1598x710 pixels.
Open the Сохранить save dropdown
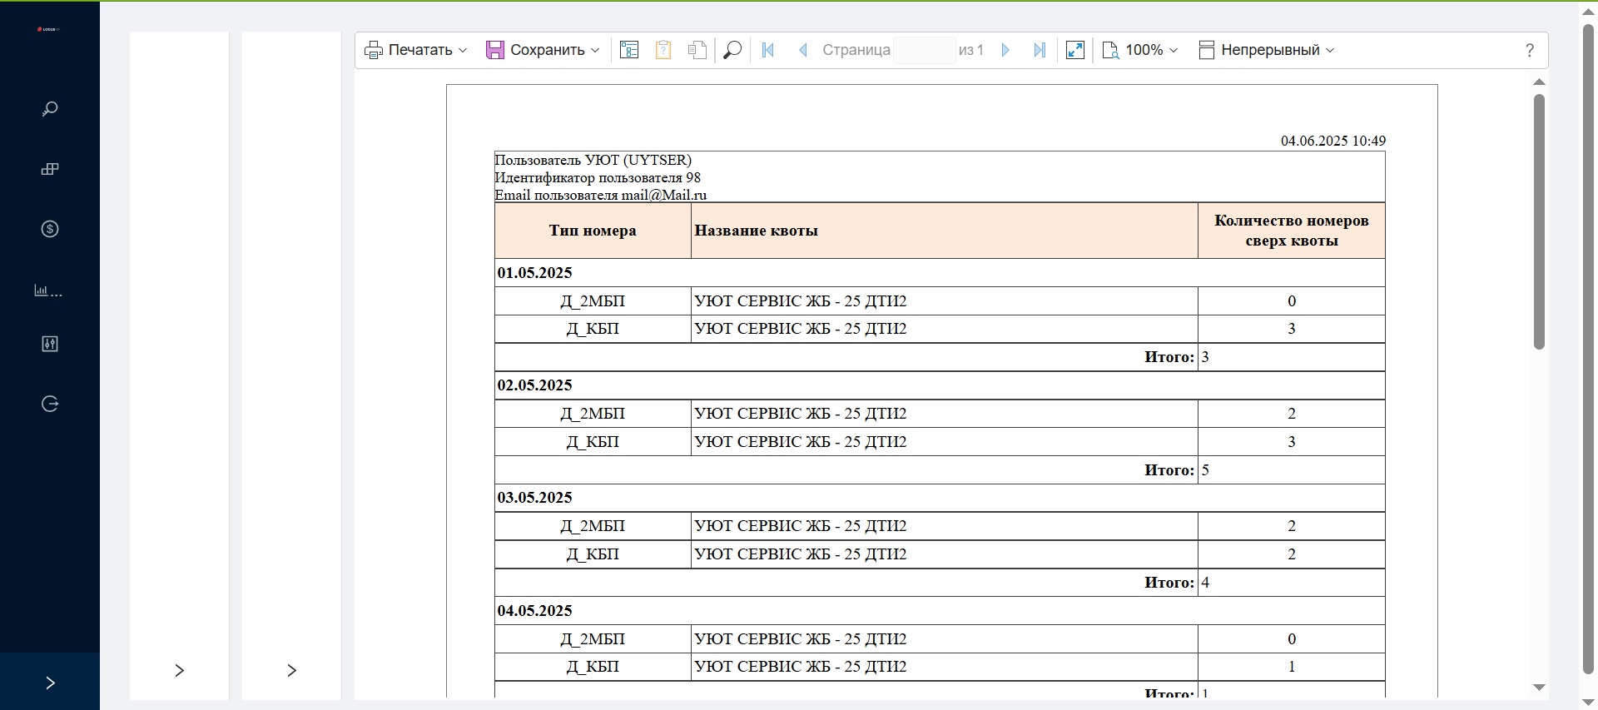coord(543,51)
